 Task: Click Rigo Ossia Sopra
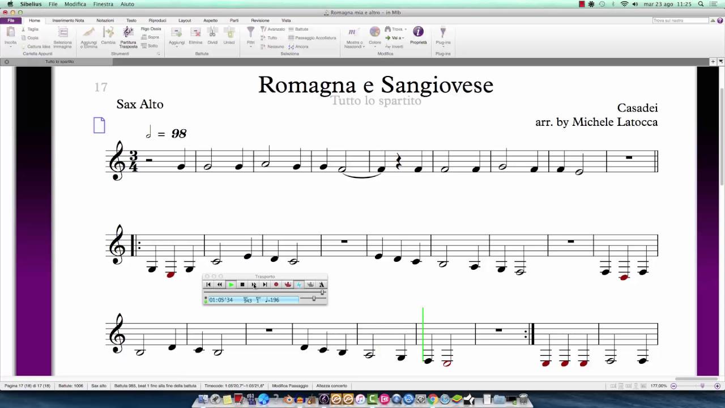coord(150,37)
